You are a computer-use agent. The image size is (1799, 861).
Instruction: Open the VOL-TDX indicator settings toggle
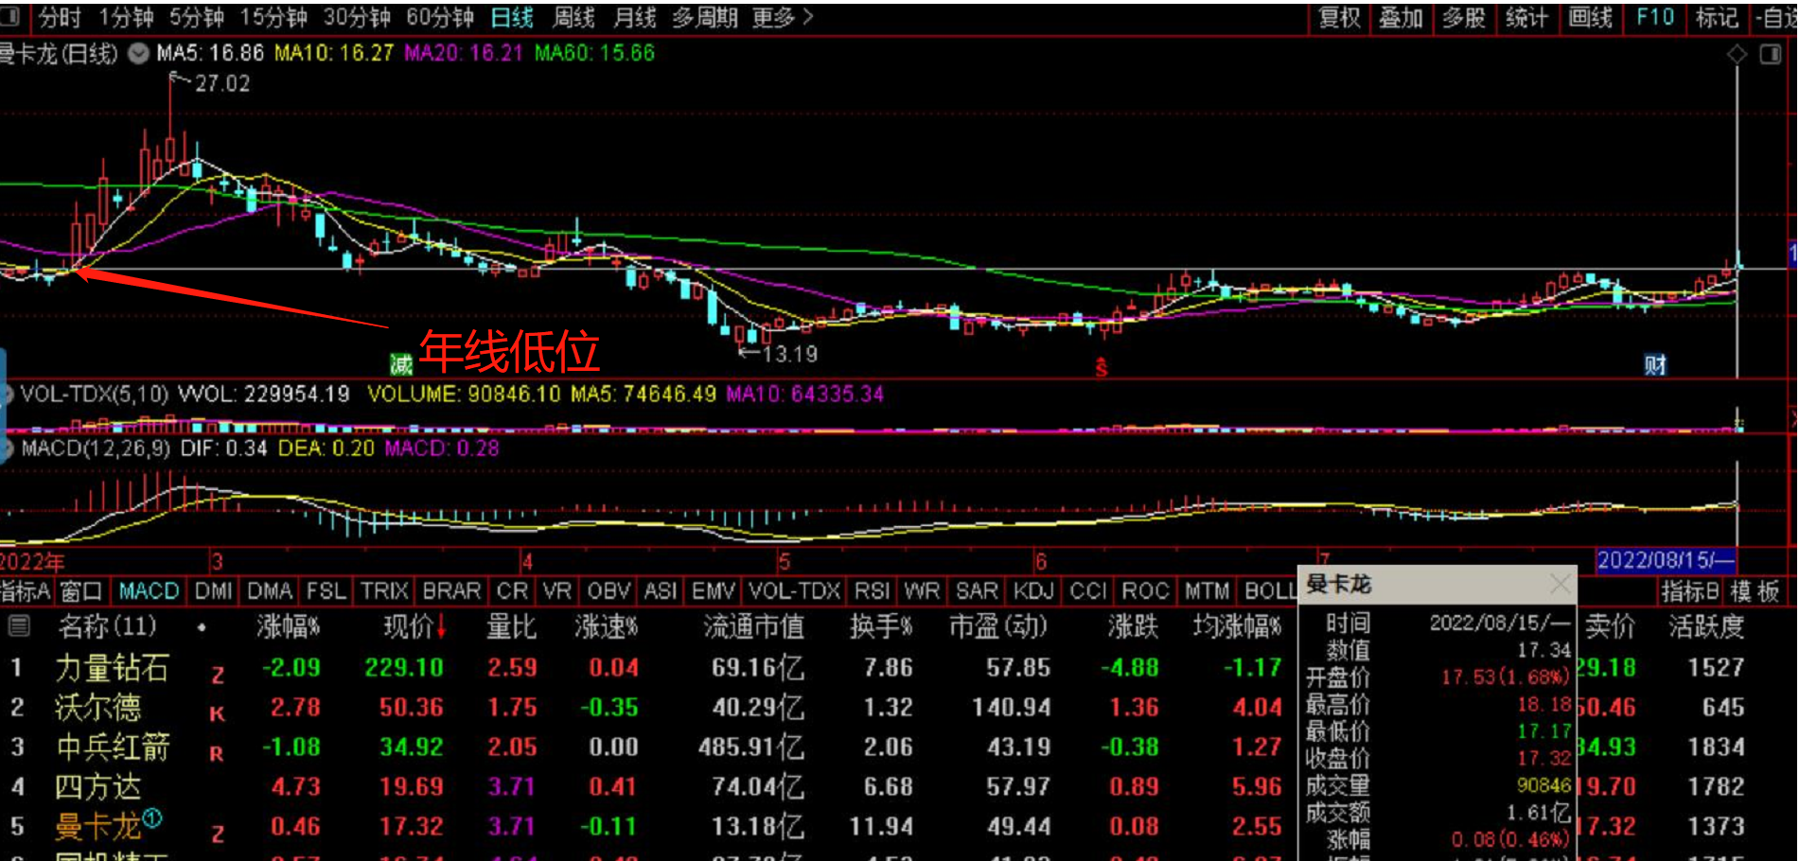point(7,394)
